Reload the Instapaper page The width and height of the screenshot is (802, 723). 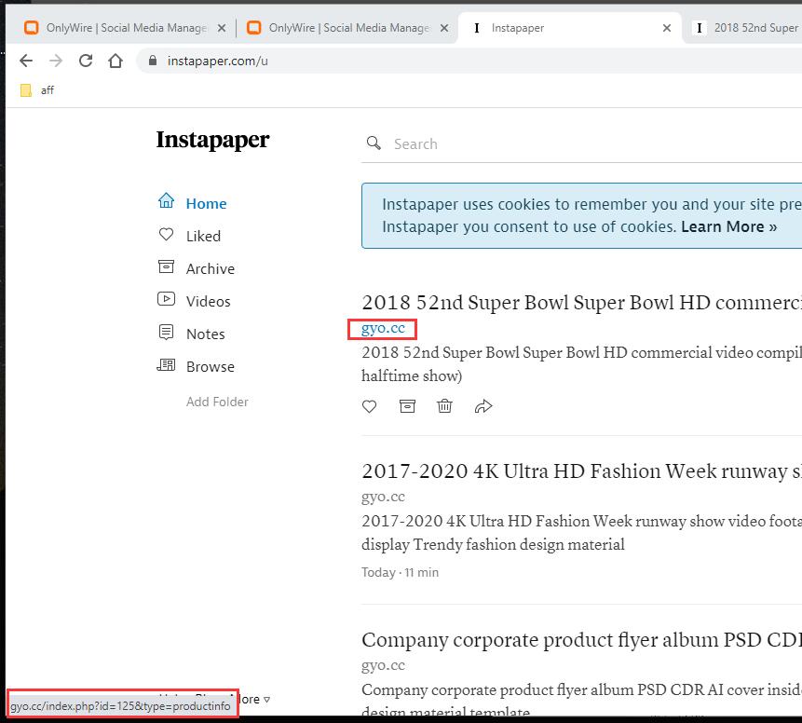[86, 61]
